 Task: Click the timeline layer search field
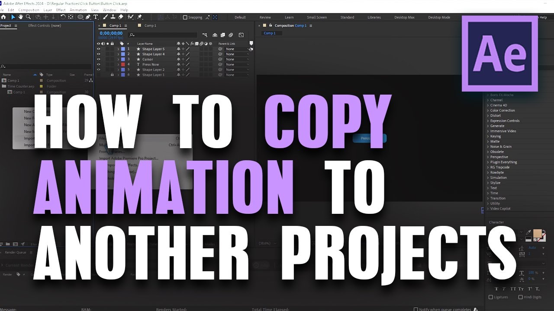point(164,35)
